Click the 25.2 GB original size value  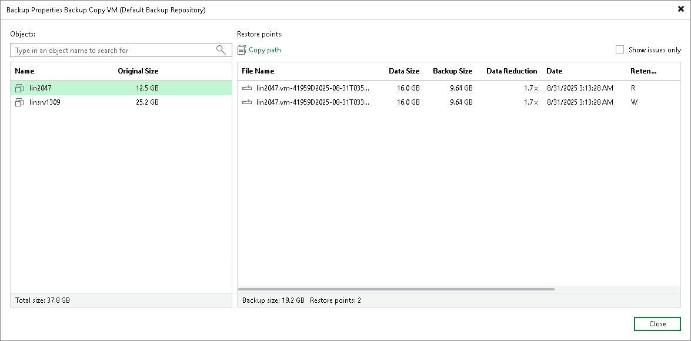coord(147,102)
